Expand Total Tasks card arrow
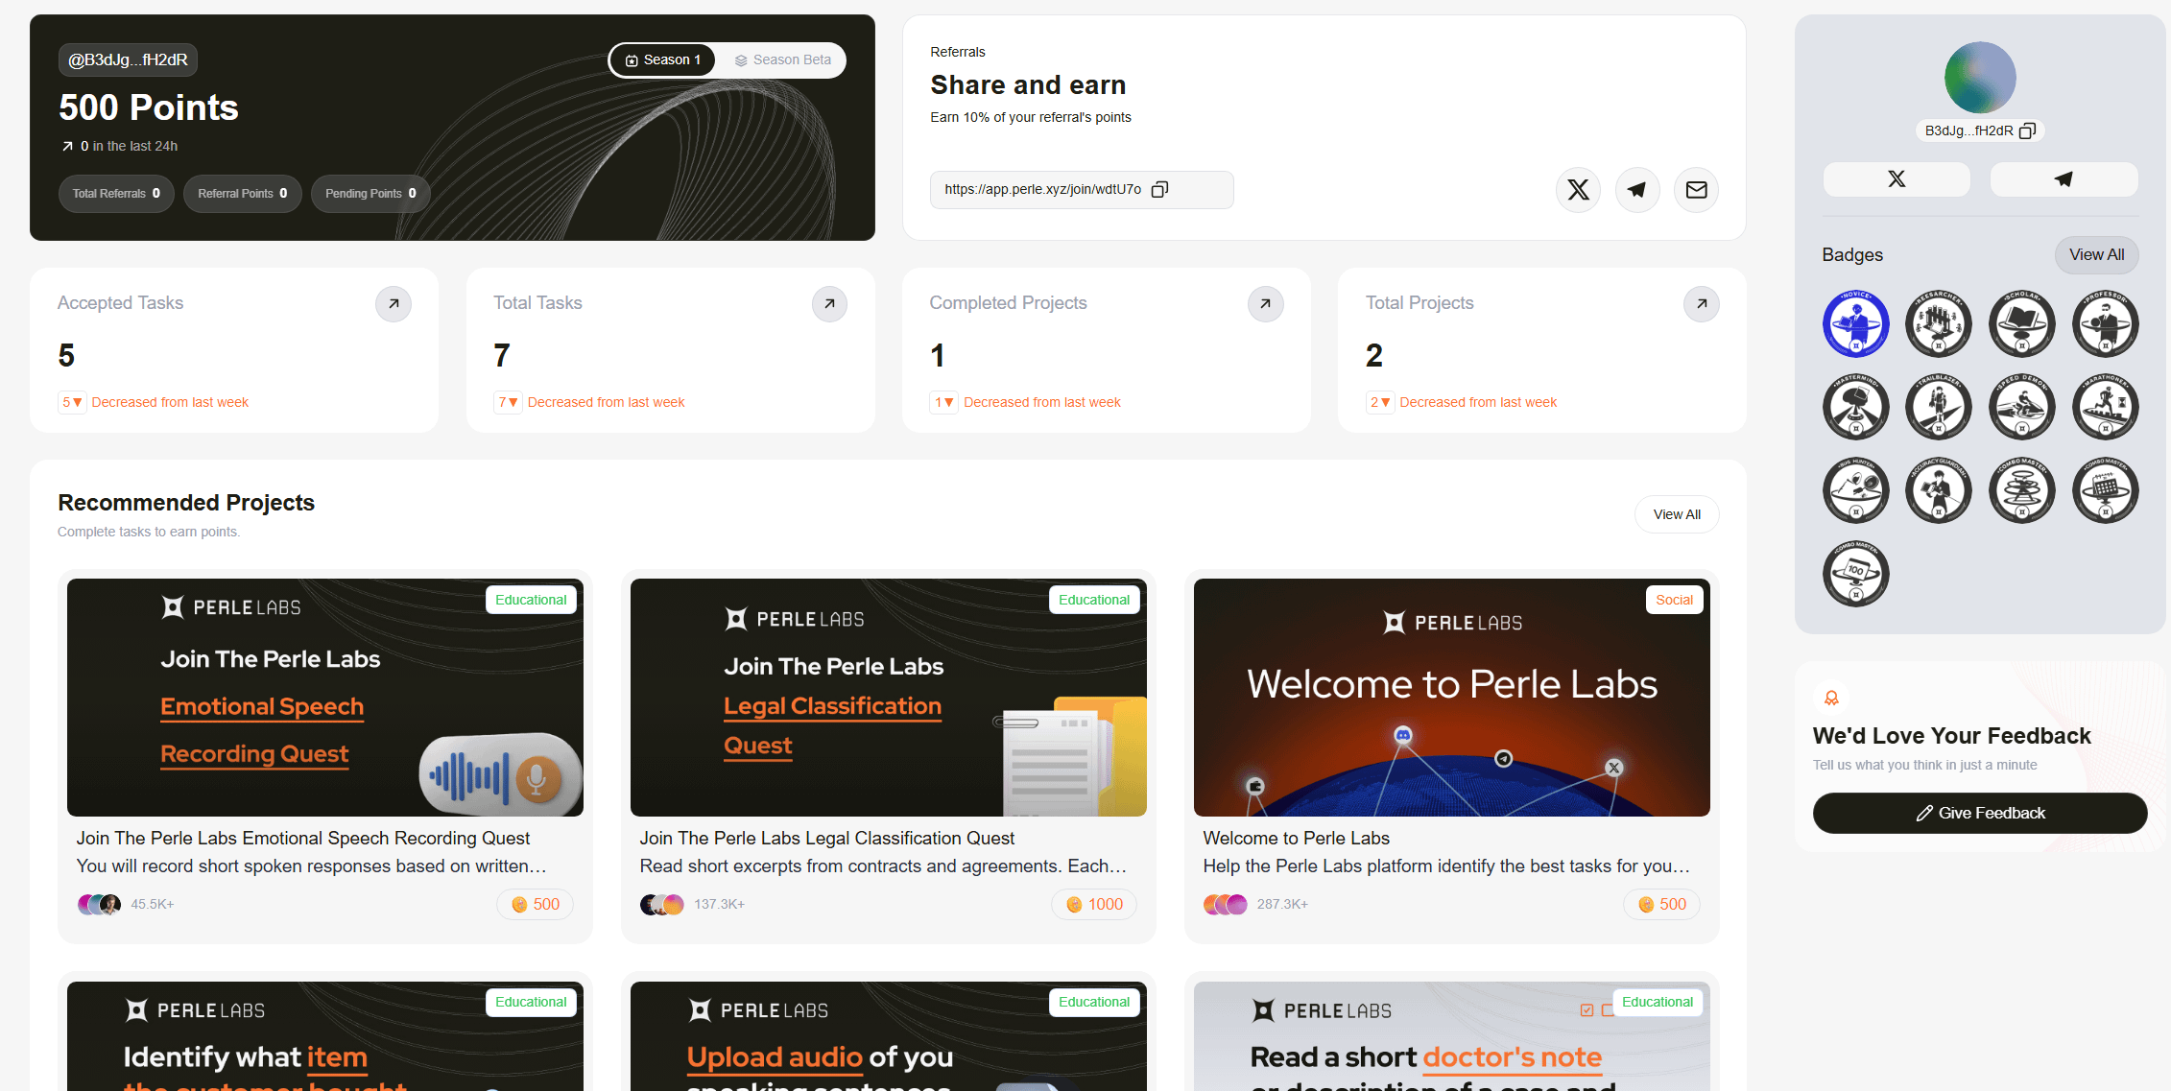2171x1091 pixels. (x=829, y=304)
